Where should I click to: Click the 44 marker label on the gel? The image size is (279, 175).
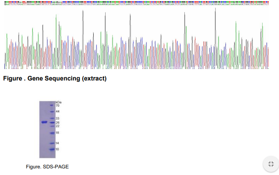[57, 112]
